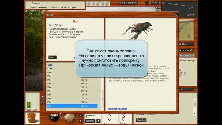The width and height of the screenshot is (222, 125).
Task: Click the money amount 28 354 737 руб.
Action: tap(69, 8)
